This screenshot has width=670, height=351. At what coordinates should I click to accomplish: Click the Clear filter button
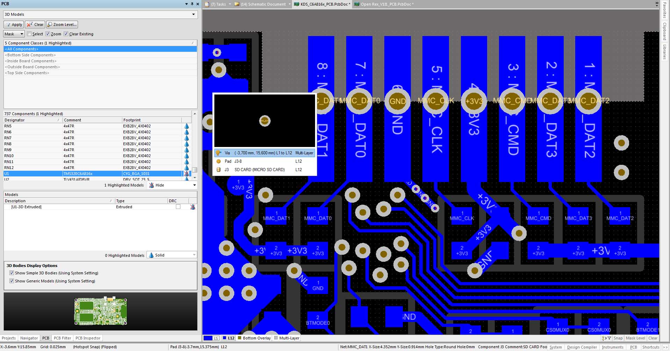(x=35, y=24)
